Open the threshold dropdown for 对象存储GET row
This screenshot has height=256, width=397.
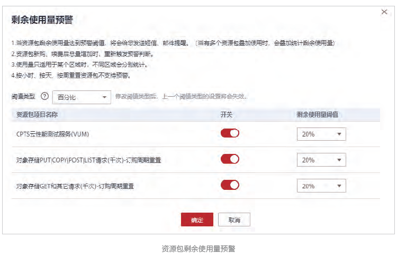tap(321, 186)
